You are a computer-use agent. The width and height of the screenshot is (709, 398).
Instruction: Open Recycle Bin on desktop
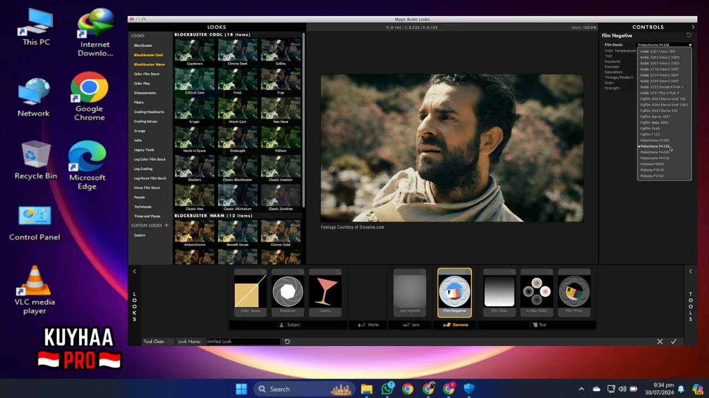[x=35, y=161]
